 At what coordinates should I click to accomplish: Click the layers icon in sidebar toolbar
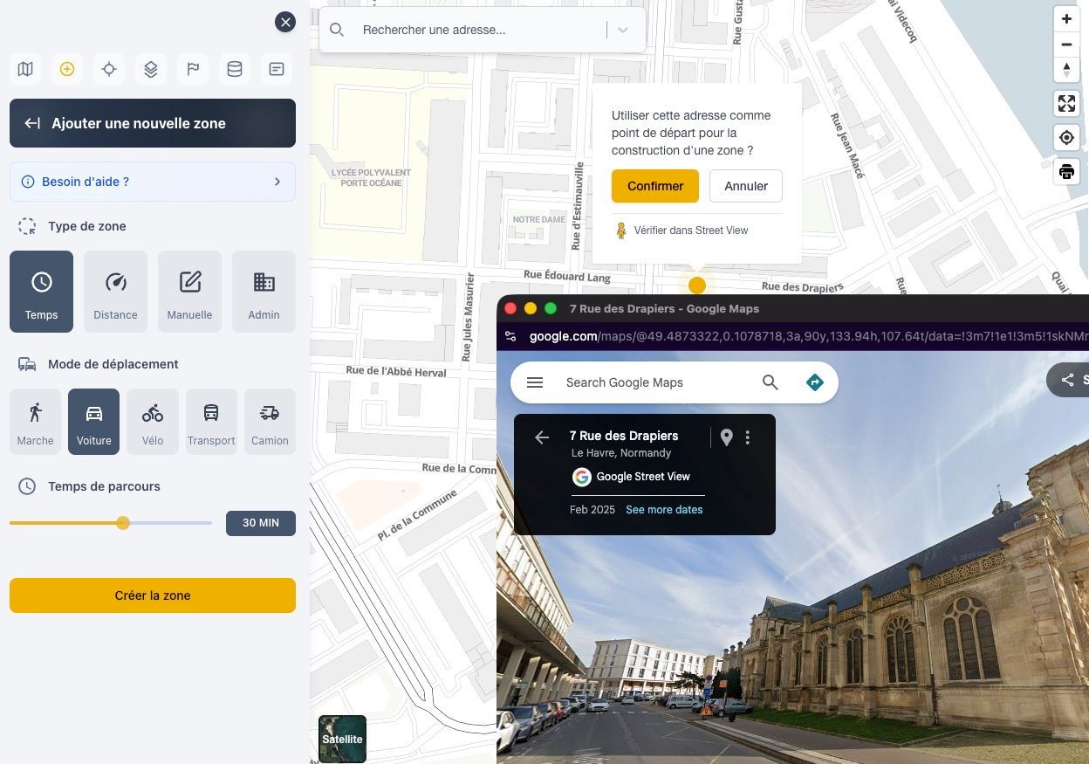151,69
